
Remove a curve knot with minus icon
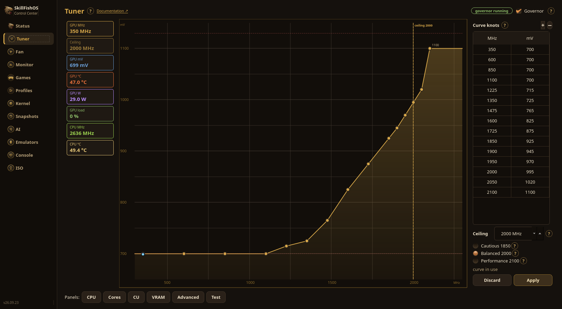point(550,25)
